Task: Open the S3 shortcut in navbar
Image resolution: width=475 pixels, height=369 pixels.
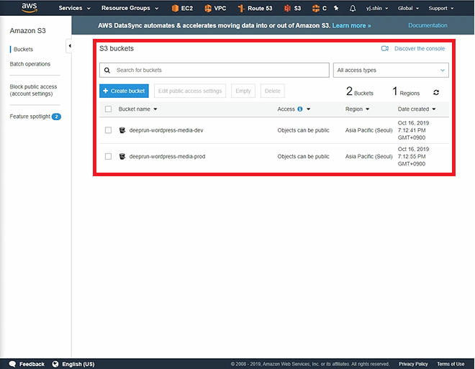Action: tap(293, 8)
